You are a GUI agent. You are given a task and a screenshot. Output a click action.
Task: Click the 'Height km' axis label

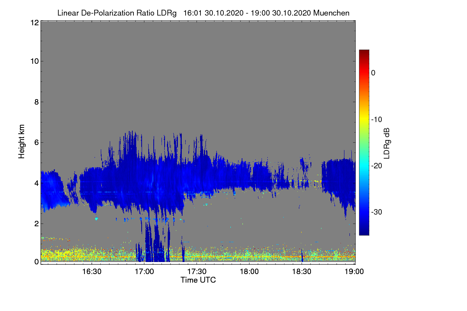21,141
